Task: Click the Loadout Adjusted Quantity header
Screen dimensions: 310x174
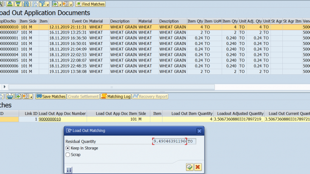Action: coord(239,114)
